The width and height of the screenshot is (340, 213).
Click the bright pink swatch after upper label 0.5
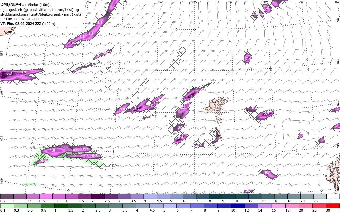(x=46, y=196)
